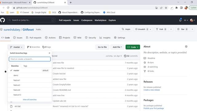Open the 32 commits history
The width and height of the screenshot is (197, 111).
tap(131, 56)
